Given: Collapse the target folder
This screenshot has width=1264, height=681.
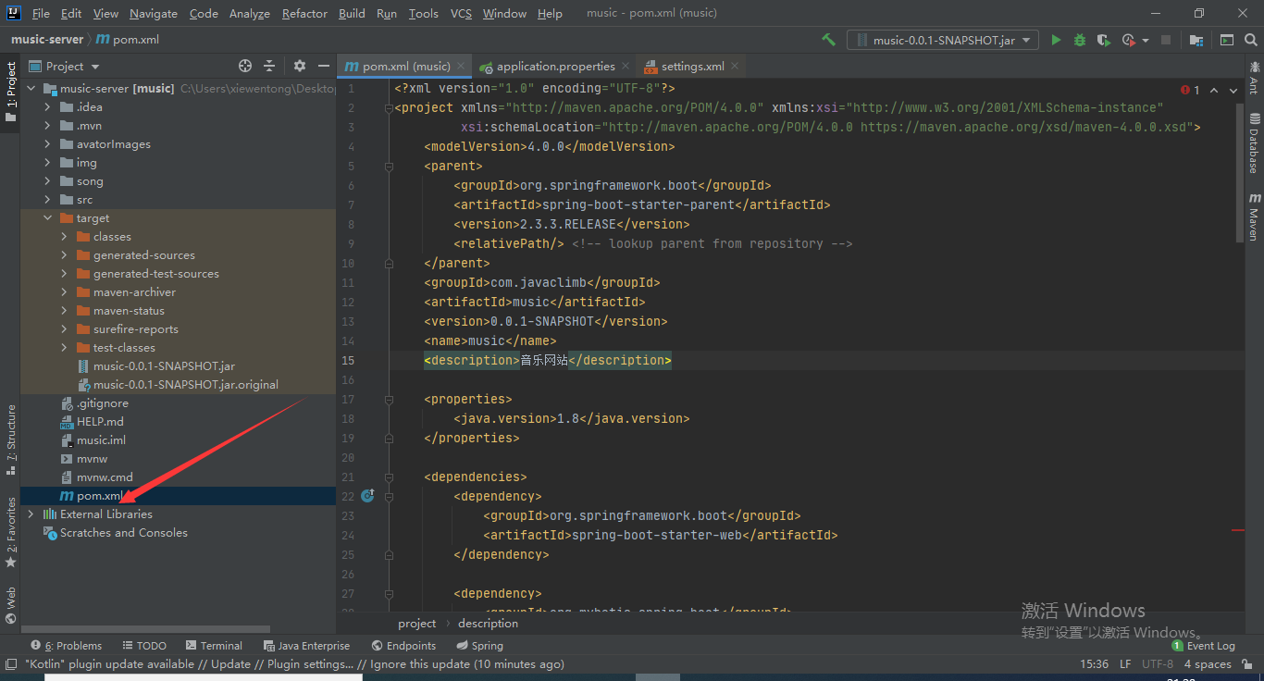Looking at the screenshot, I should pyautogui.click(x=48, y=218).
